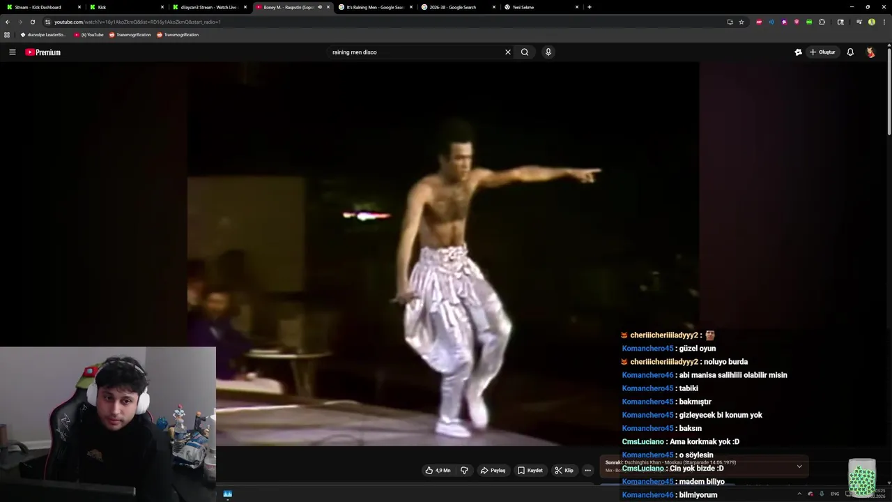
Task: Click the install app icon in address bar
Action: 730,22
